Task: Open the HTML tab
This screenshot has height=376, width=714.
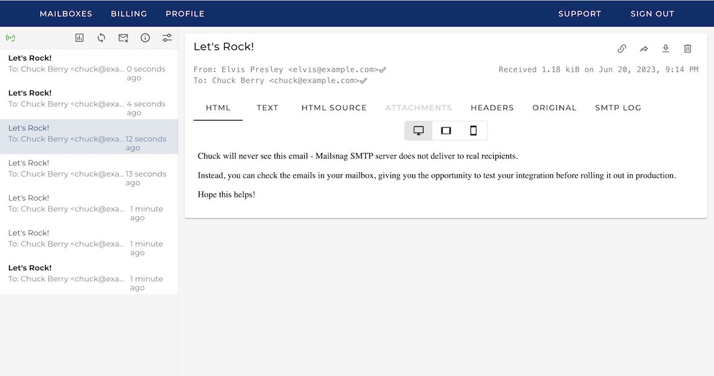Action: tap(218, 108)
